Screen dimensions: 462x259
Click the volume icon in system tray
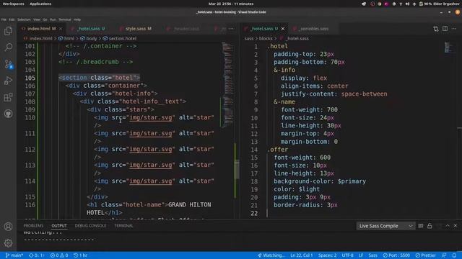click(407, 4)
